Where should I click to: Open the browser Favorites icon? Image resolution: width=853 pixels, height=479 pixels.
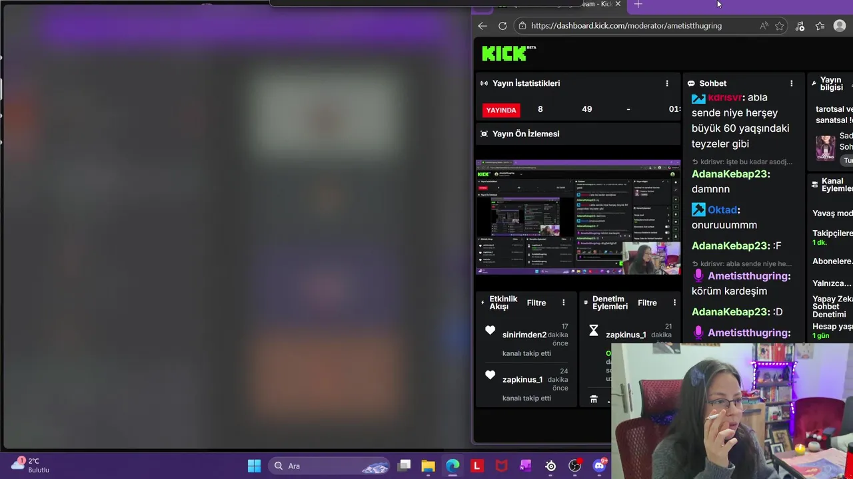coord(820,26)
